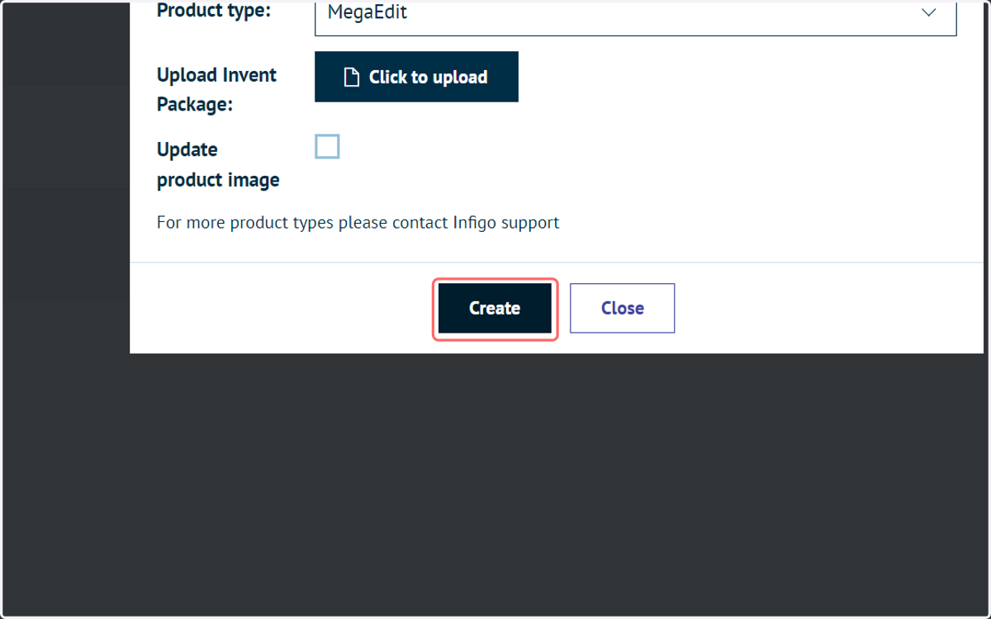The width and height of the screenshot is (991, 619).
Task: Click the 'Click to upload' button
Action: [416, 77]
